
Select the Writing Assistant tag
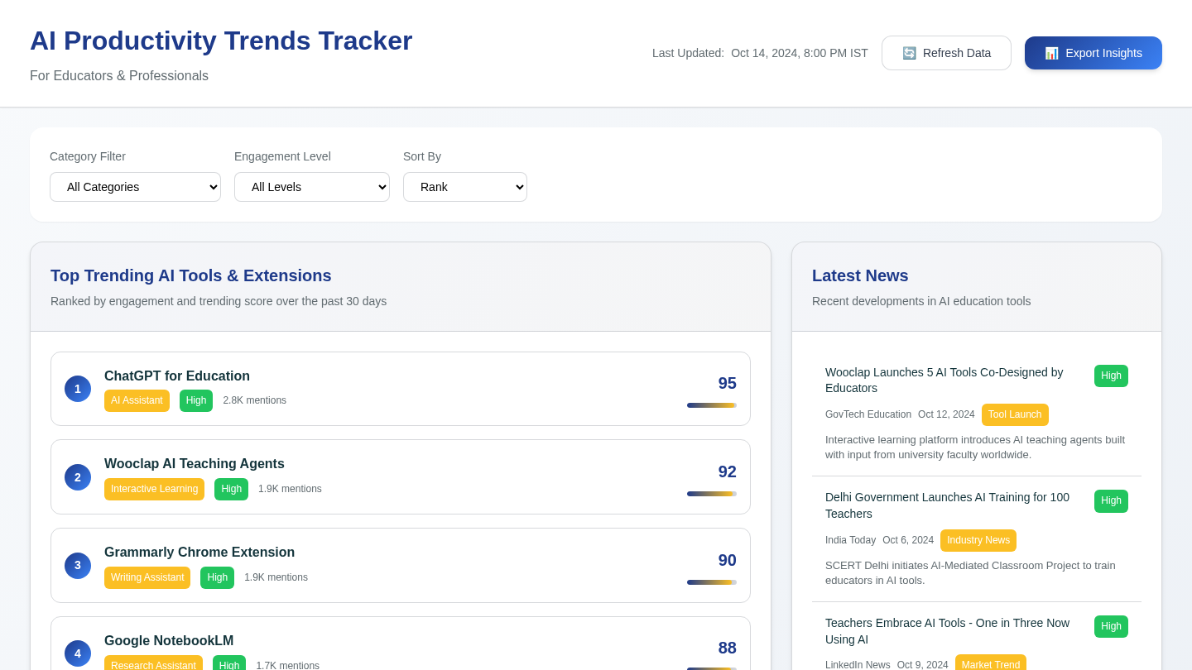point(147,577)
